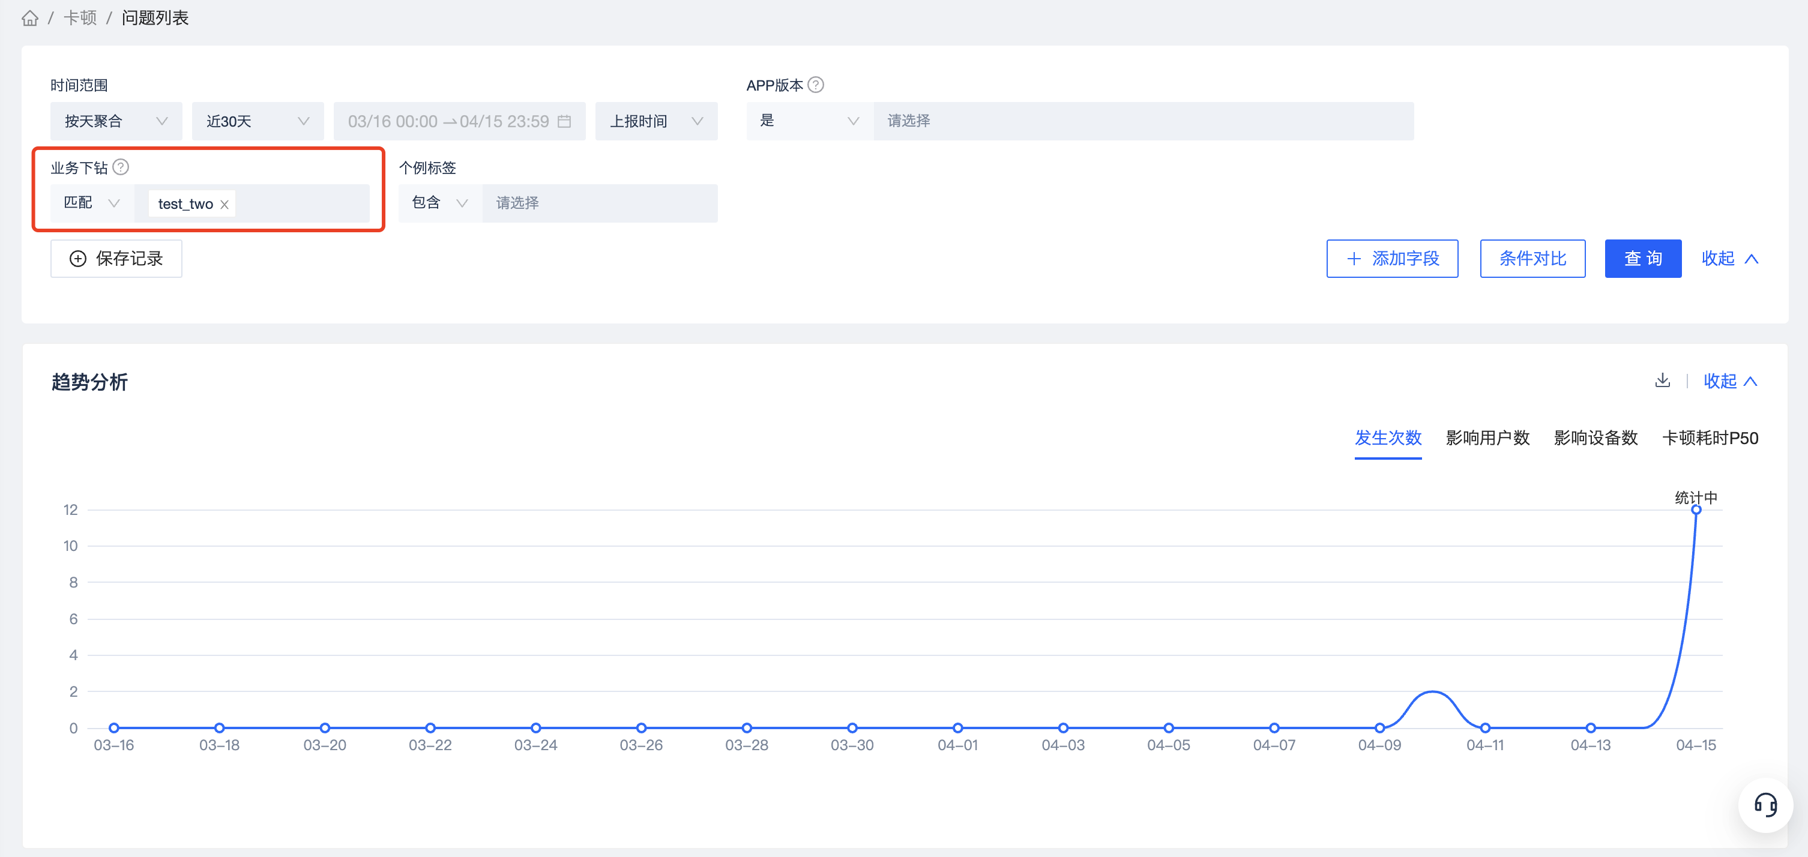Click 保存记录 button
The width and height of the screenshot is (1808, 857).
point(116,258)
